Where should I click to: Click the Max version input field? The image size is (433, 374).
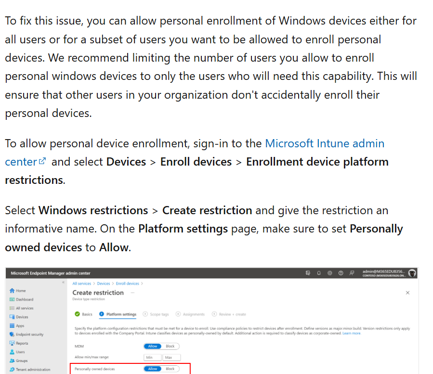tap(172, 358)
